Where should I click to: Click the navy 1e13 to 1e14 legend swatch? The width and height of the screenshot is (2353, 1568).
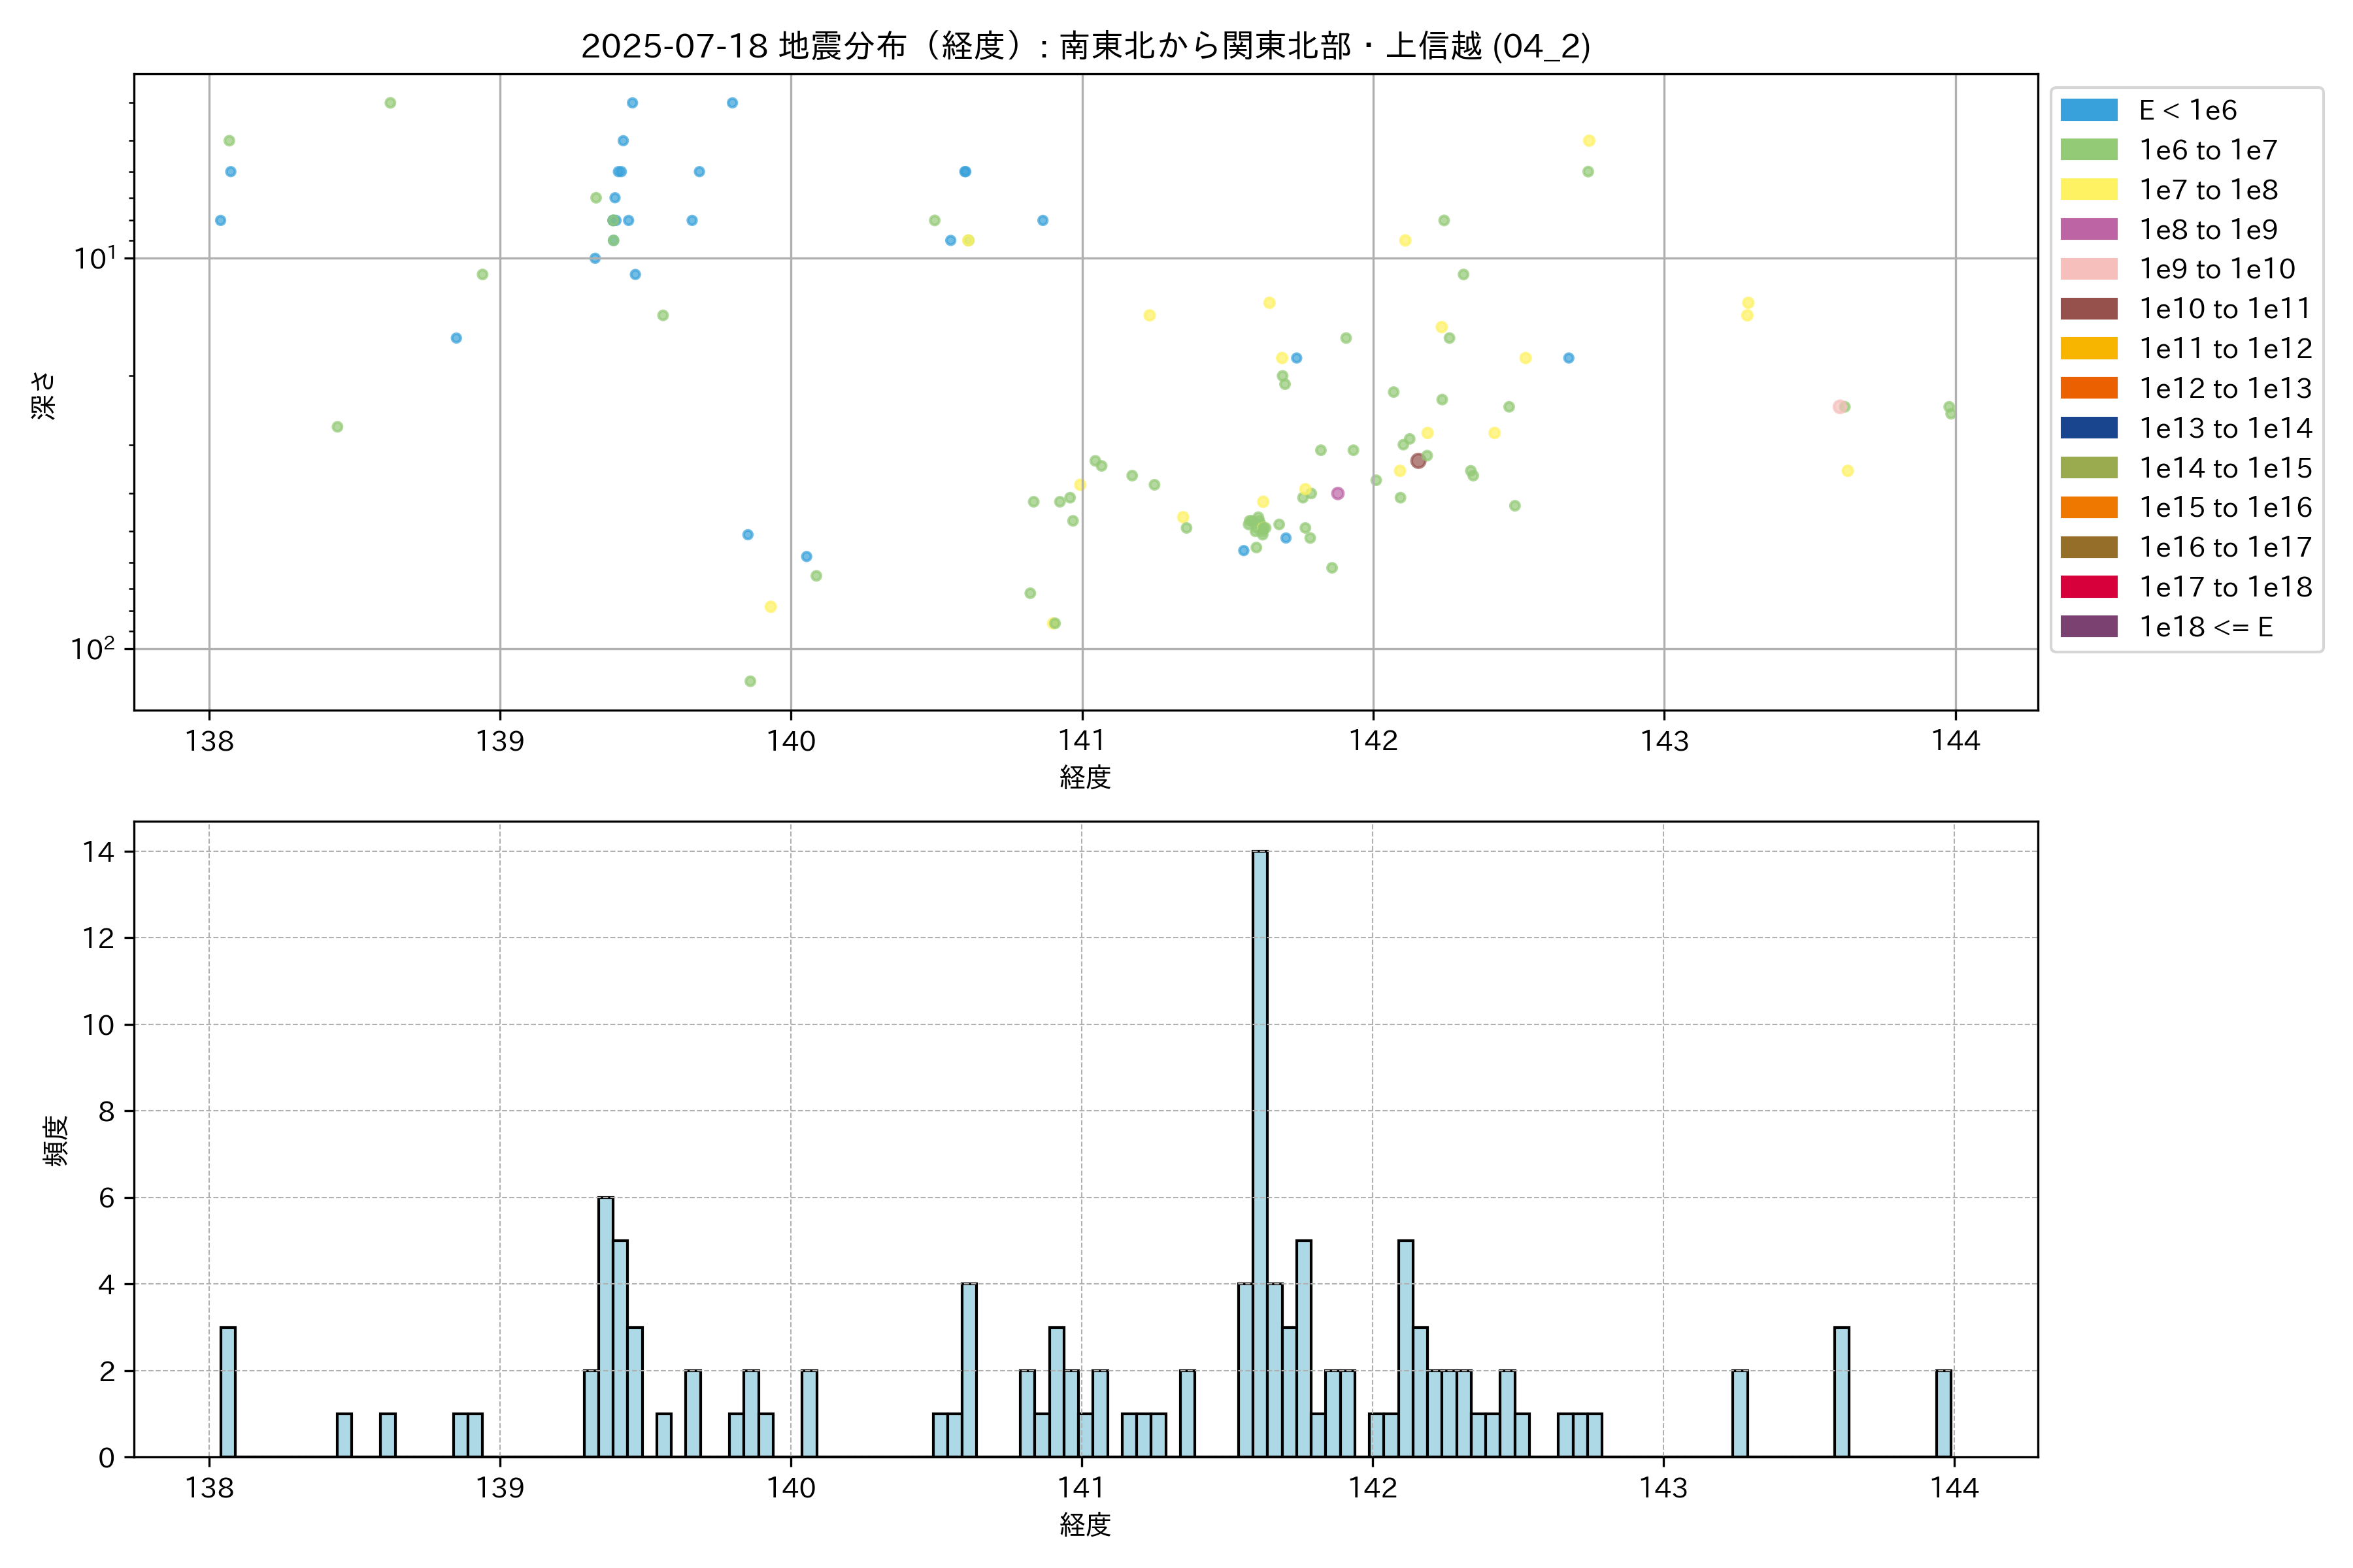point(2088,428)
